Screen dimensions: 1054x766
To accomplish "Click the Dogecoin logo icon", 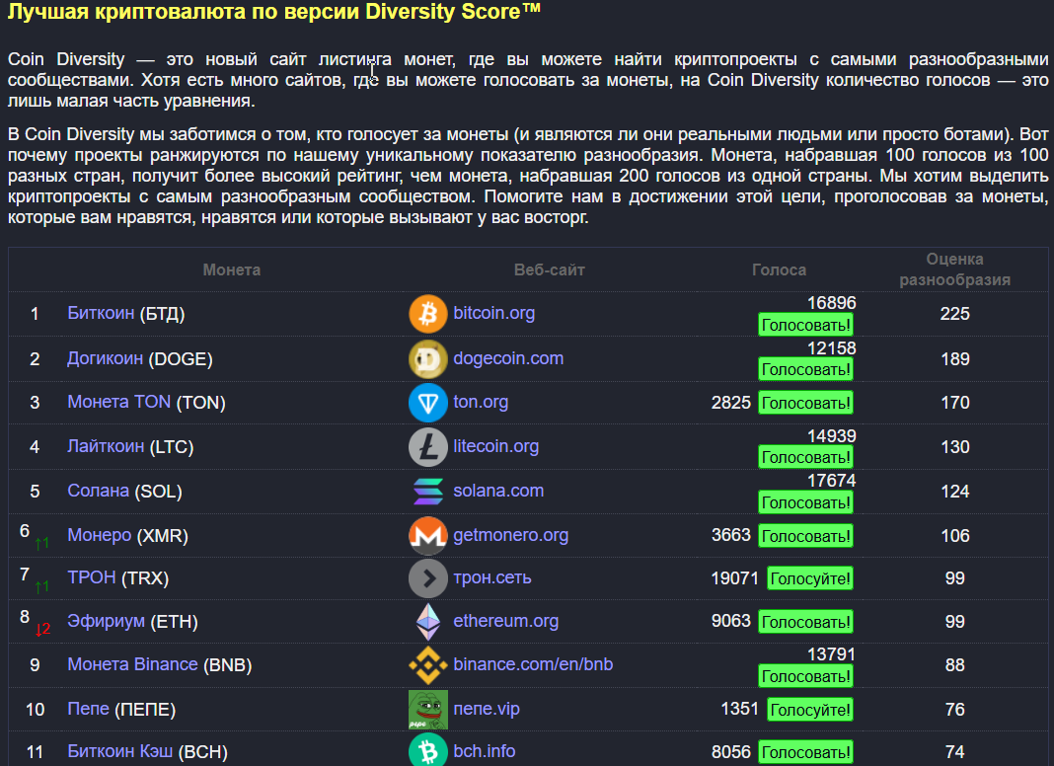I will pos(428,358).
